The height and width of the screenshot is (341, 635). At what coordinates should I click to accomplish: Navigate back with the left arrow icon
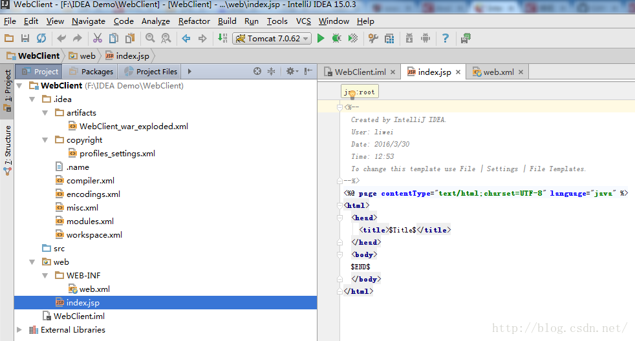186,39
